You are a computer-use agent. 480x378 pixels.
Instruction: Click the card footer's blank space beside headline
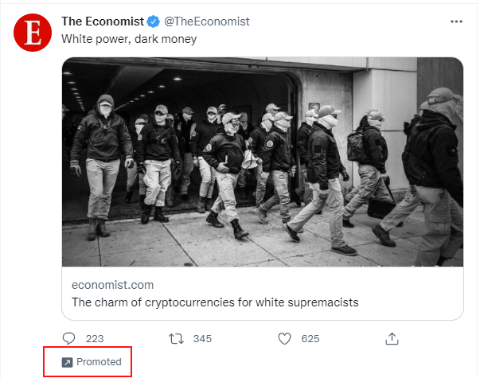(410, 302)
